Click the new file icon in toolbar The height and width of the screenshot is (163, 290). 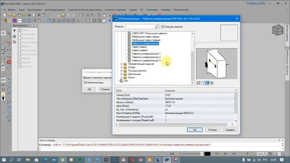point(5,15)
